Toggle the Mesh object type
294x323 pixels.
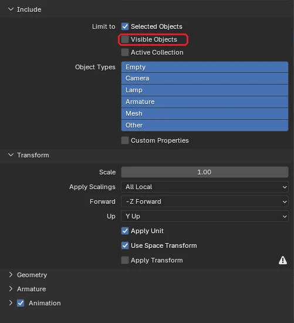tap(205, 113)
